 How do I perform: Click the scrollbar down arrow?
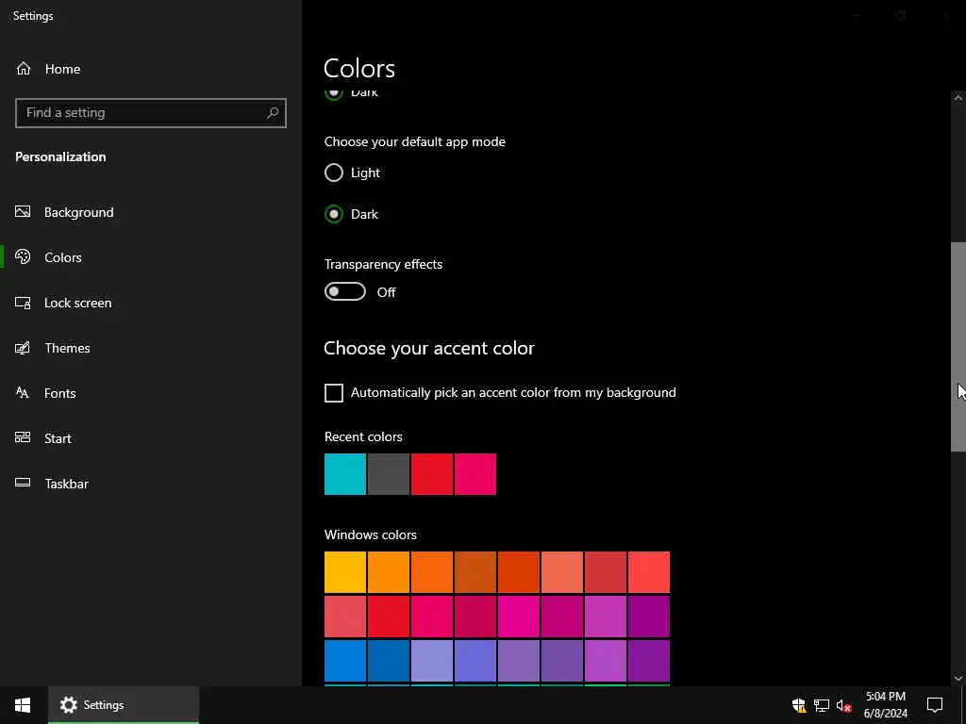click(958, 678)
